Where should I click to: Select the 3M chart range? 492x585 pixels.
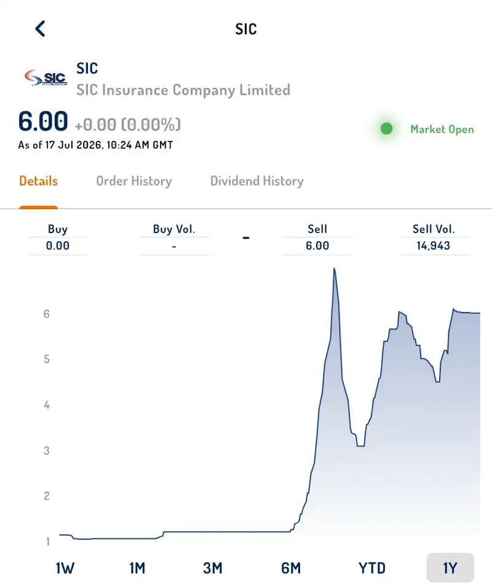[213, 568]
